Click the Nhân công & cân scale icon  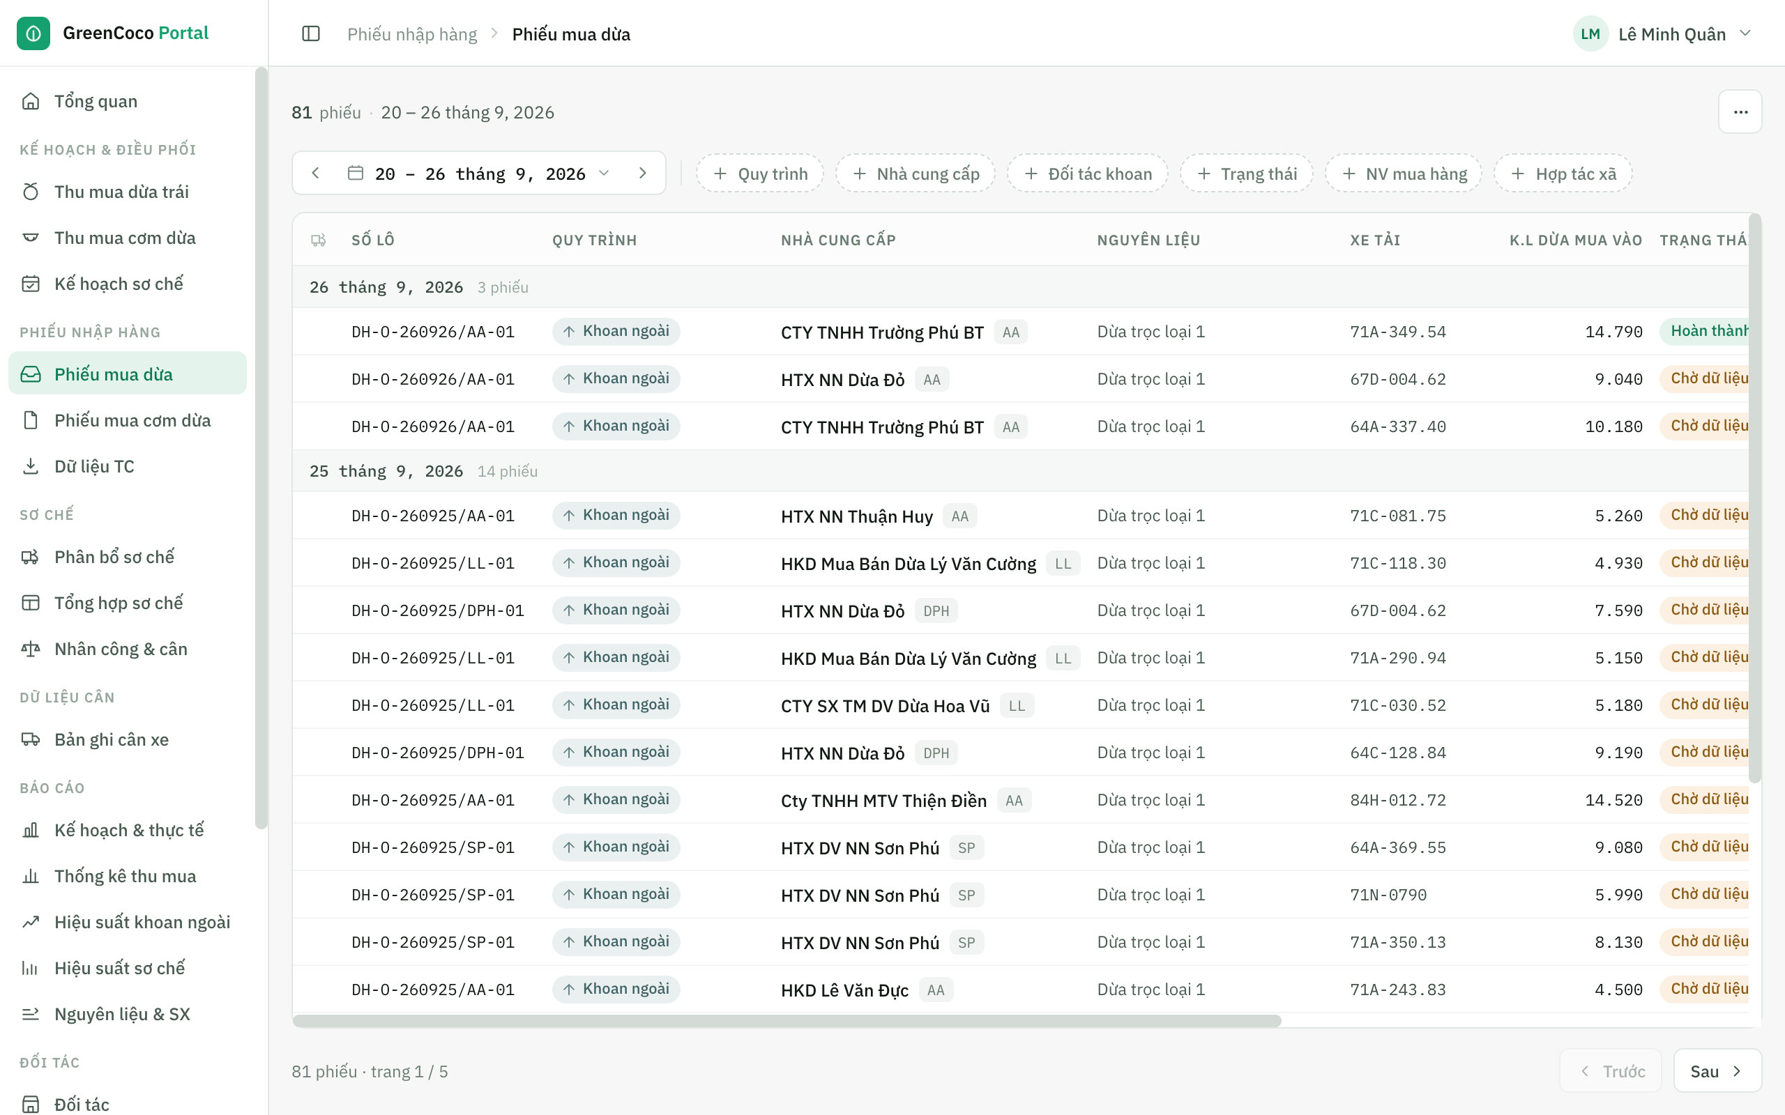click(x=30, y=649)
